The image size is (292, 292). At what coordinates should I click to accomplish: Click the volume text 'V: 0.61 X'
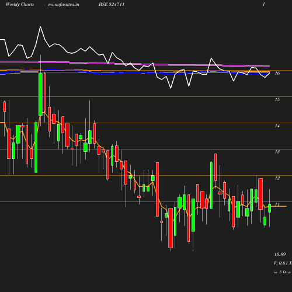coord(283,263)
